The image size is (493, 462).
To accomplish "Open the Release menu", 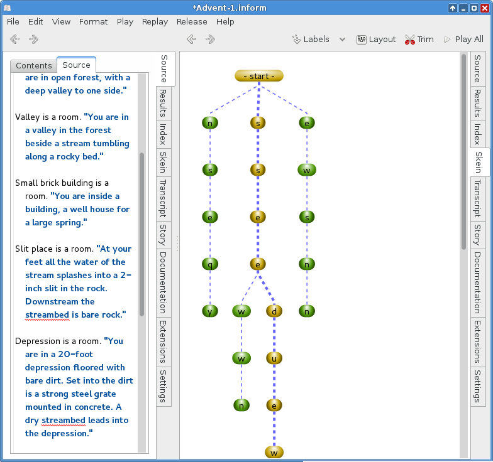I will tap(192, 21).
